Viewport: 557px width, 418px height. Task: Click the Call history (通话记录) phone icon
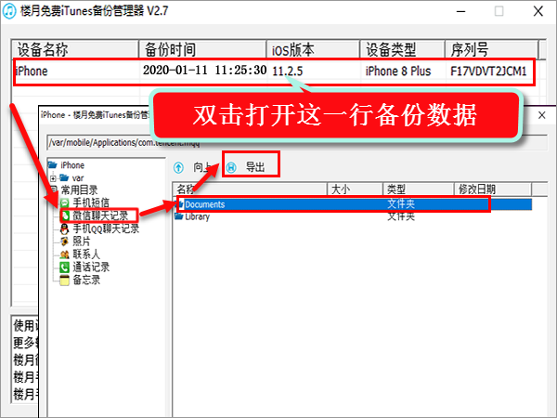(x=64, y=267)
